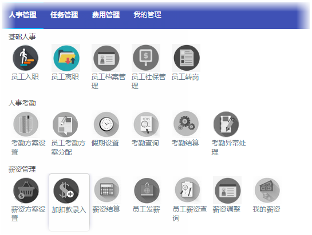The height and width of the screenshot is (235, 312).
Task: Click the 员工离职 folder icon
Action: 66,58
